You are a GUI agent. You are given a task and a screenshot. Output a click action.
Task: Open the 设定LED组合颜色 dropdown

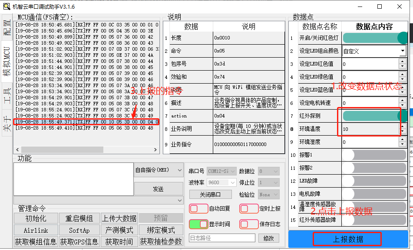[x=402, y=51]
